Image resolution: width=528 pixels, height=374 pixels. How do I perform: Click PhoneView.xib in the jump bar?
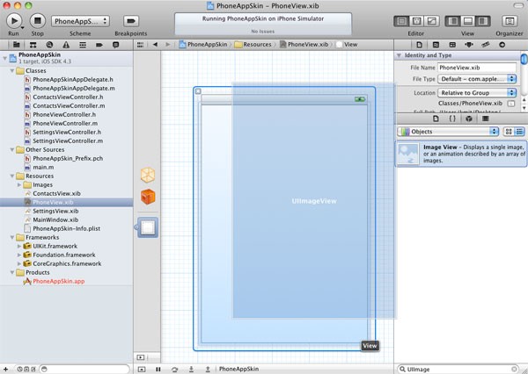[304, 45]
